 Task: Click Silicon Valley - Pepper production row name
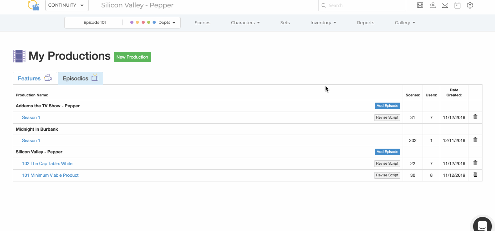click(x=39, y=152)
